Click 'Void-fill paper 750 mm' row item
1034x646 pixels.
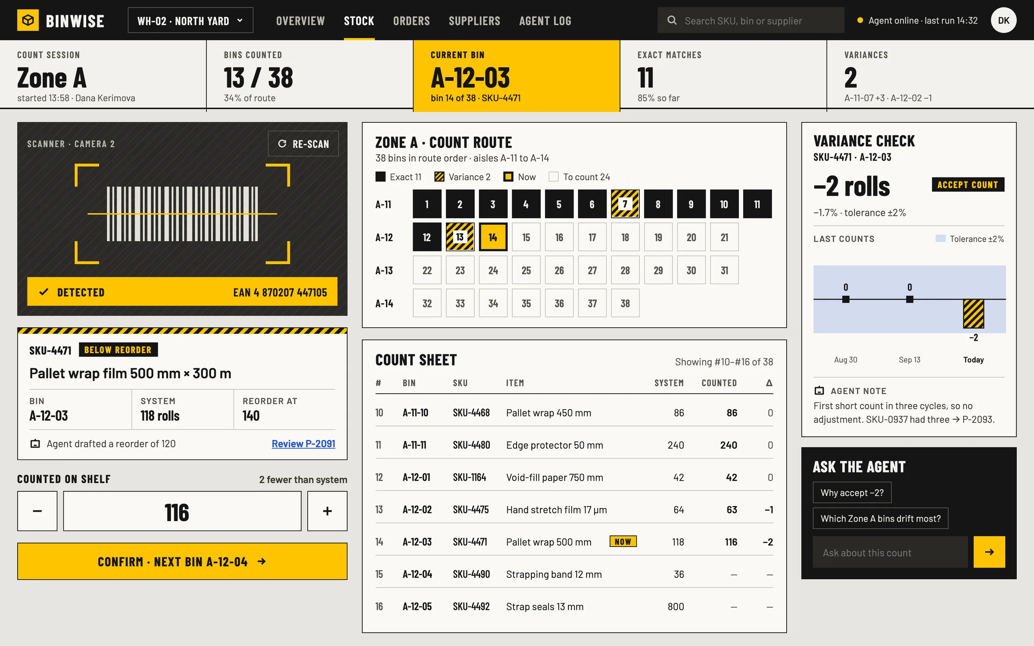554,477
